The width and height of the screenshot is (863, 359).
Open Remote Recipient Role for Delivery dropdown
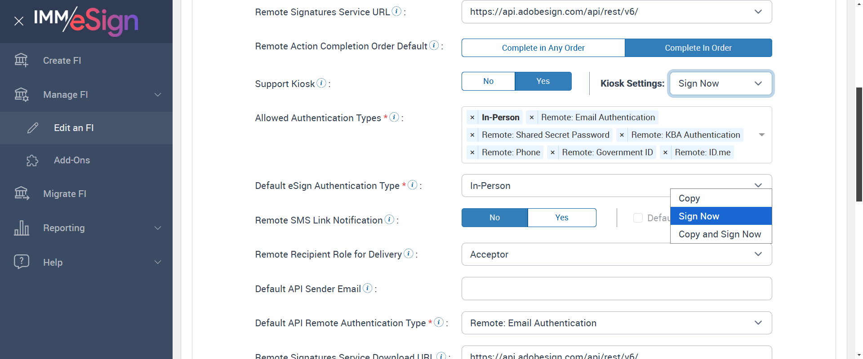coord(616,254)
